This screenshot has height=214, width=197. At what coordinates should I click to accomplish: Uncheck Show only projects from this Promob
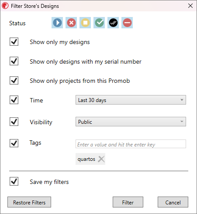[x=14, y=80]
